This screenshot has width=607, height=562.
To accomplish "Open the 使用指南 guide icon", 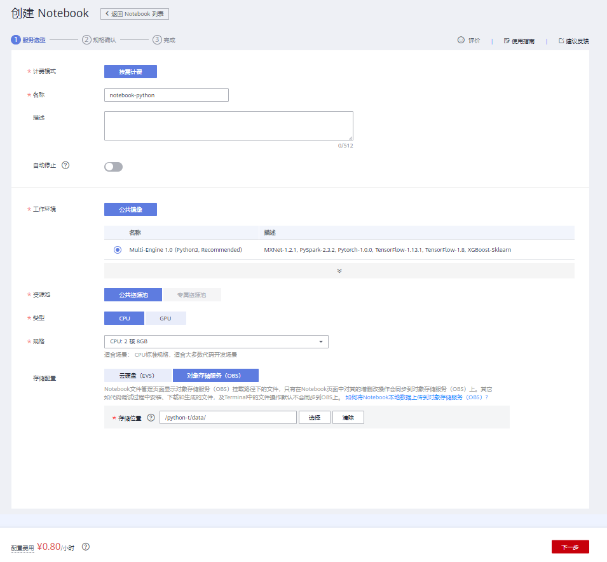I will coord(507,41).
